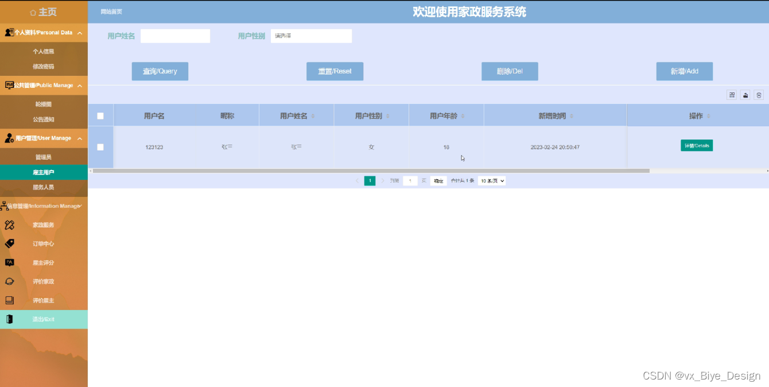Open 轮播图 menu item
The width and height of the screenshot is (769, 387).
click(44, 105)
